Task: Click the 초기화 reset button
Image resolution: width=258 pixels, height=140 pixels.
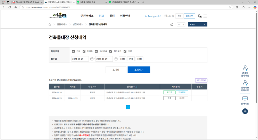Action: pos(116,70)
